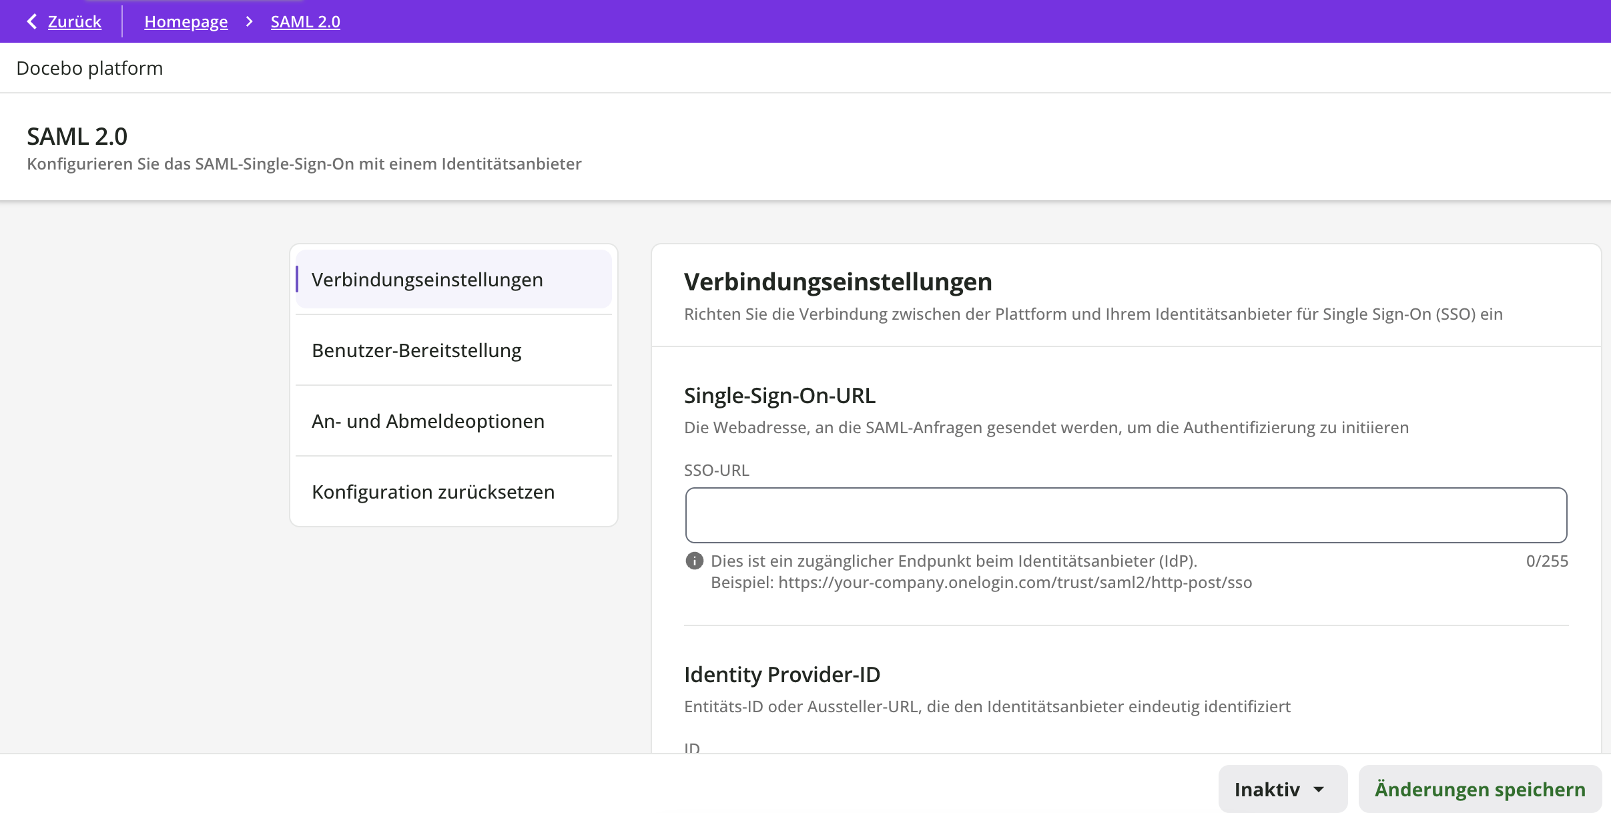
Task: Click the 0/255 character counter
Action: (1546, 561)
